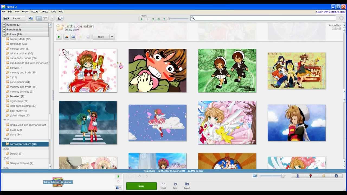Filter to show geotagged photos only
This screenshot has width=347, height=195.
164,19
